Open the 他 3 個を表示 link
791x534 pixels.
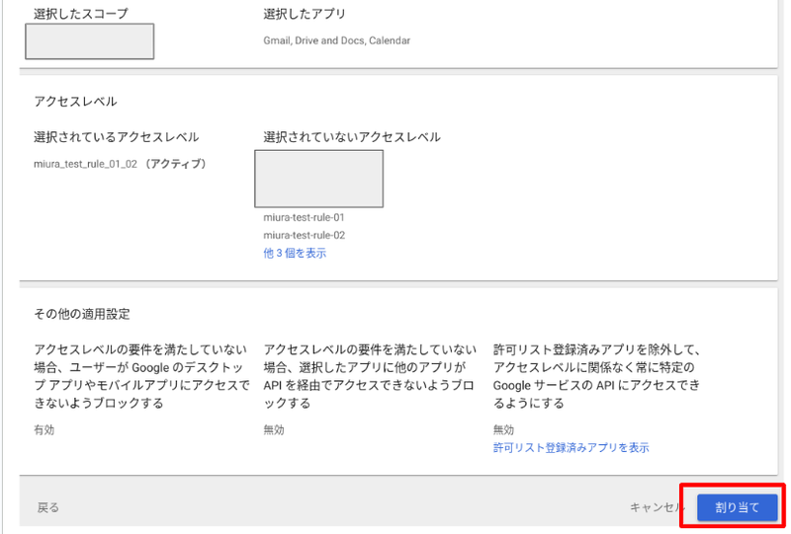[x=295, y=253]
